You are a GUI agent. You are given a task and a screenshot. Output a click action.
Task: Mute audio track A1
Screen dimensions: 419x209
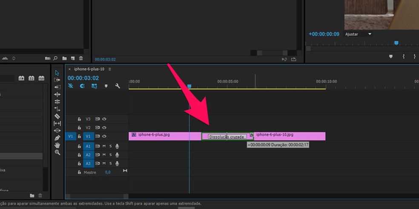(104, 146)
